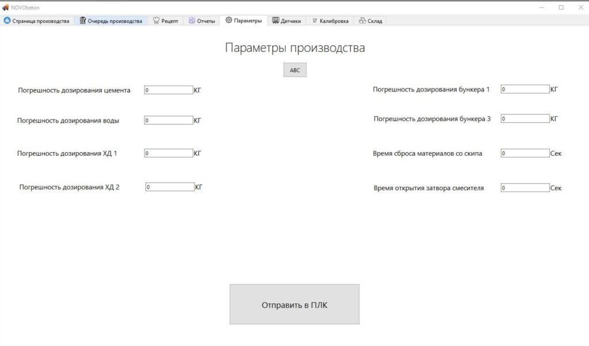Click the sensor icon on Датчики tab
Image resolution: width=589 pixels, height=346 pixels.
pyautogui.click(x=276, y=21)
